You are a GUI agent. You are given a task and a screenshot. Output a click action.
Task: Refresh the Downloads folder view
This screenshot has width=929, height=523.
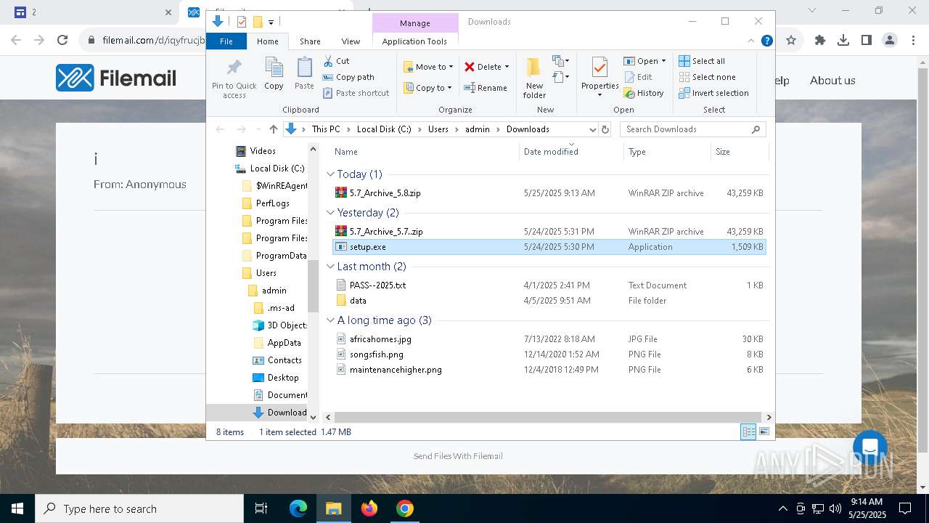tap(605, 129)
